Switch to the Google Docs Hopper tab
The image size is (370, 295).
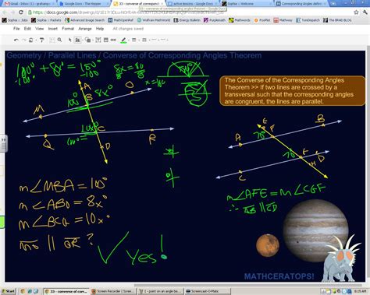click(x=84, y=4)
